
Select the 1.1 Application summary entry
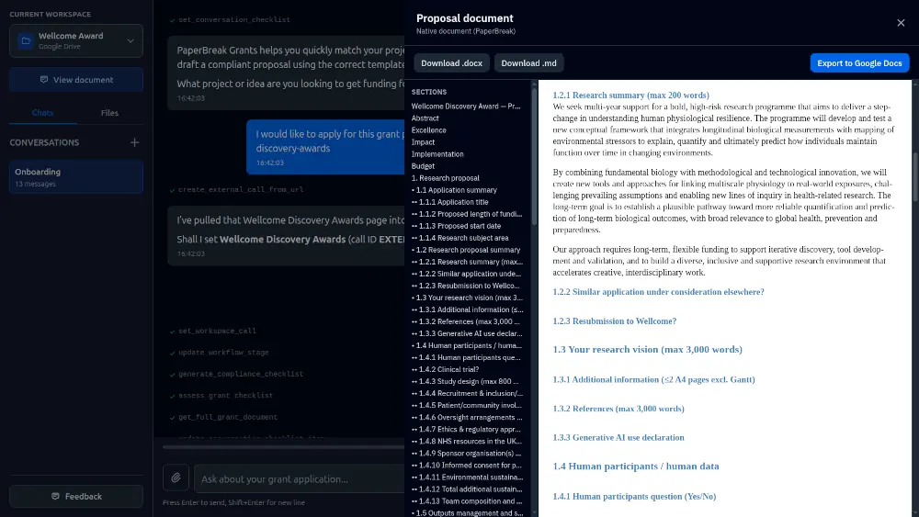(454, 190)
